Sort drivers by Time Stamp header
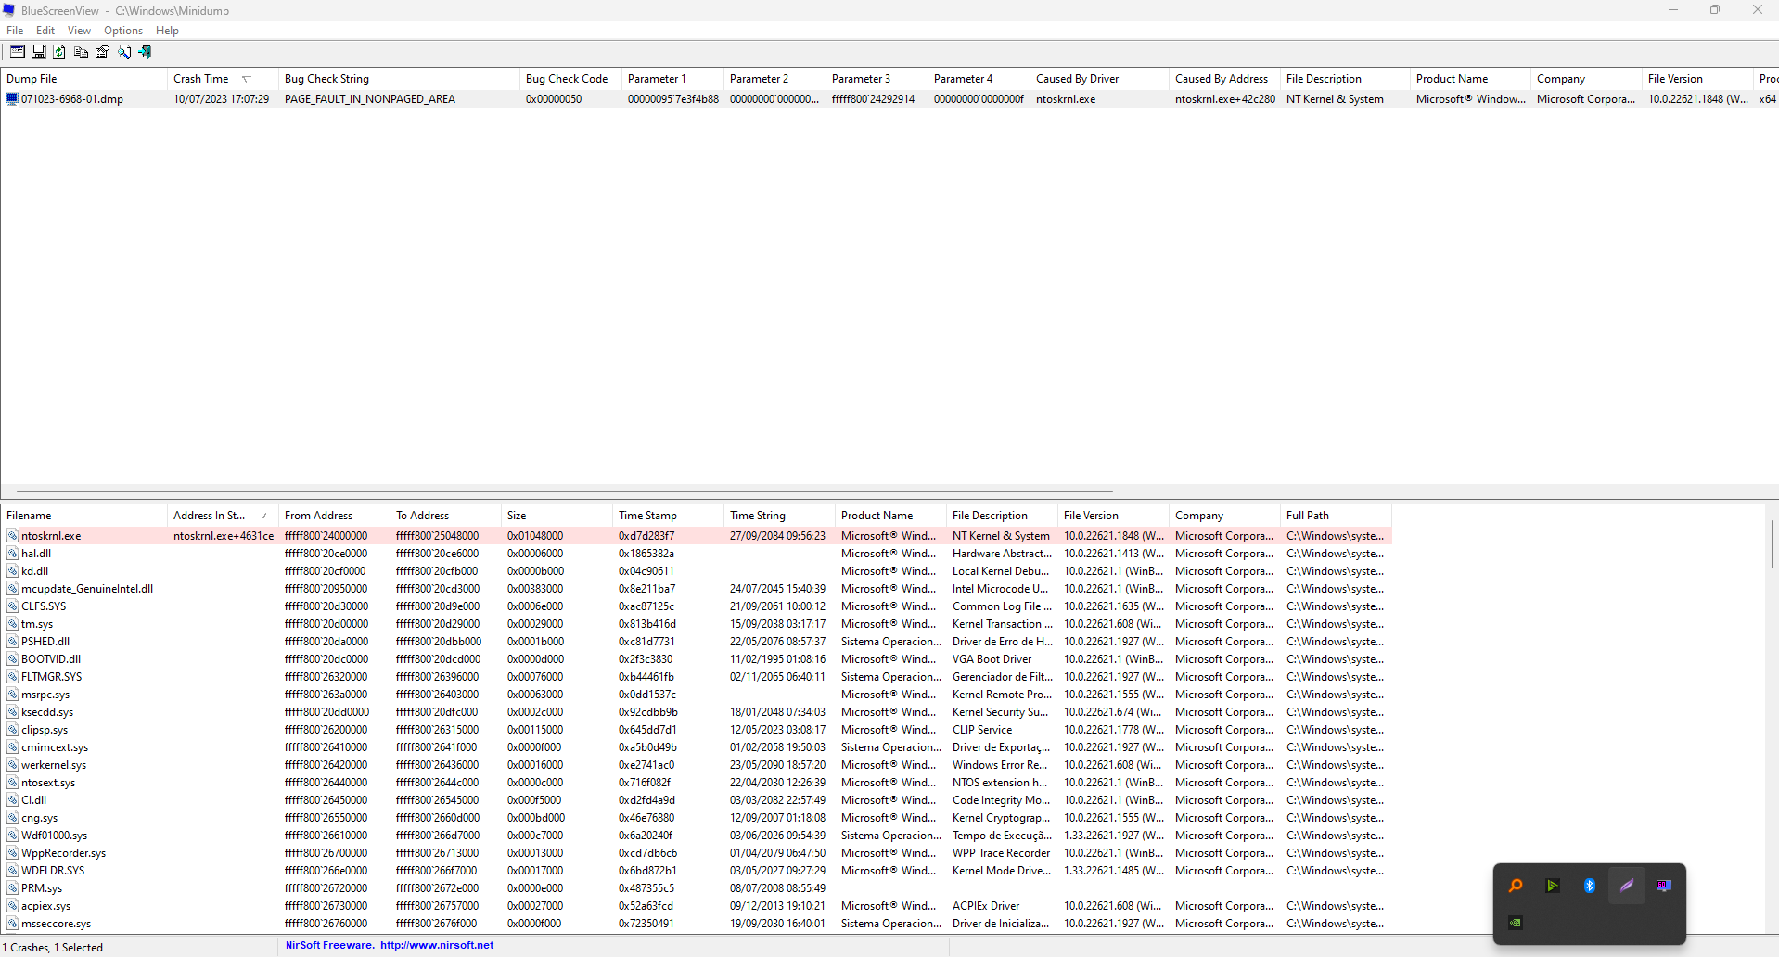The width and height of the screenshot is (1779, 957). coord(668,516)
